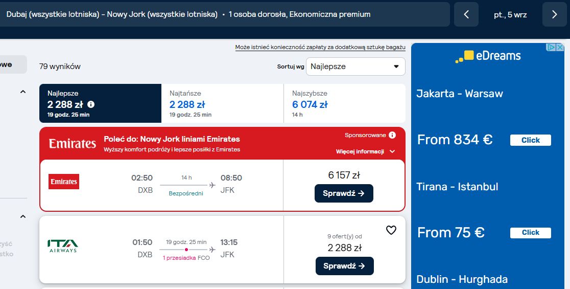Click the Dublin - Hurghada ad text

click(462, 279)
